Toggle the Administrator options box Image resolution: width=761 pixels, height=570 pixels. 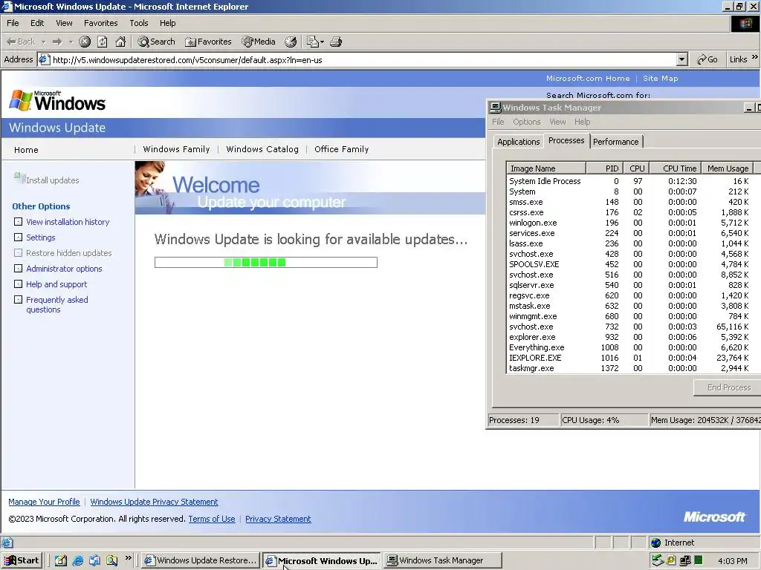(18, 268)
